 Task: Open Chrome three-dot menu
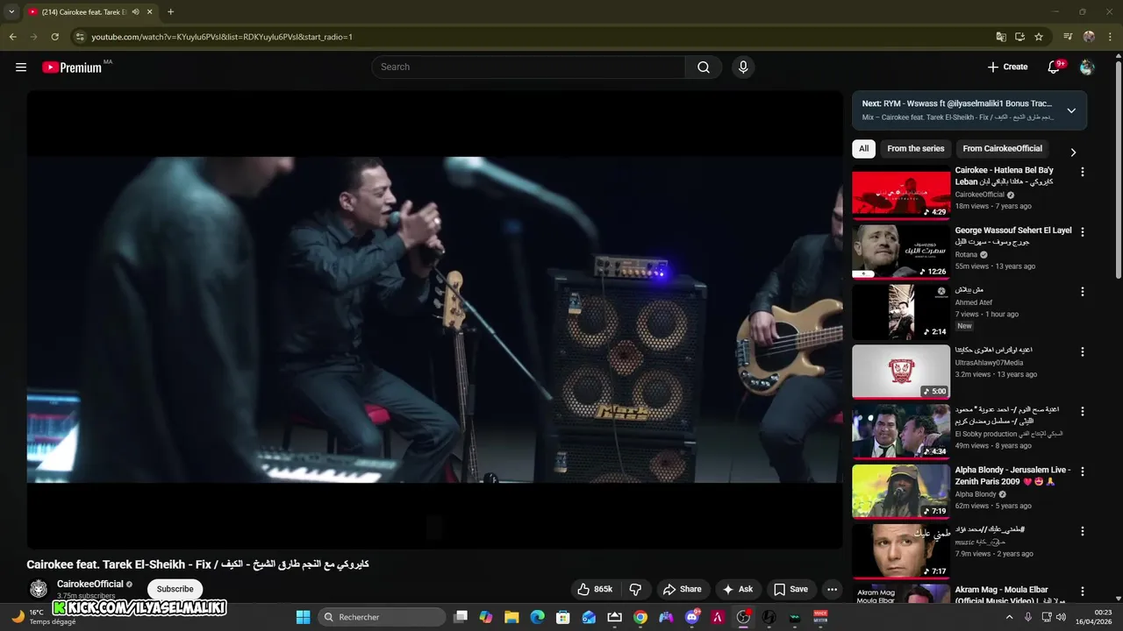[1110, 37]
